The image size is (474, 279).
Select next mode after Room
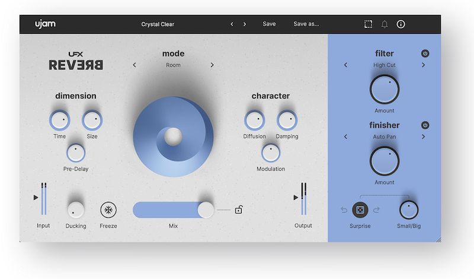tap(212, 65)
